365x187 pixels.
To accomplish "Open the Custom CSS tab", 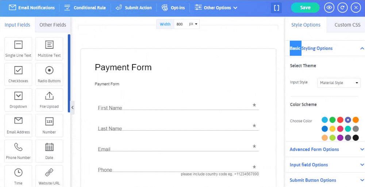I will click(x=347, y=25).
